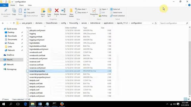Image resolution: width=191 pixels, height=107 pixels.
Task: Sort files by Date modified column
Action: [71, 28]
